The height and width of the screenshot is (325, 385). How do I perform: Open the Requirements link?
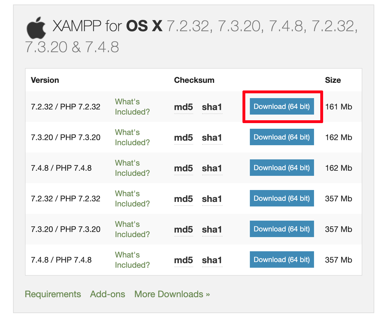click(x=53, y=294)
